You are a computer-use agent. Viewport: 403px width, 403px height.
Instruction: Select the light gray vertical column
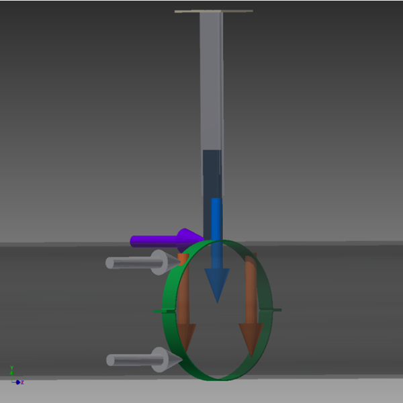(213, 81)
